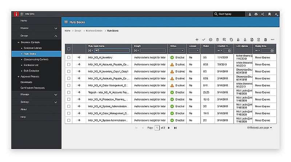
Task: Check the row with Rules 0/11 checkbox
Action: click(x=69, y=86)
